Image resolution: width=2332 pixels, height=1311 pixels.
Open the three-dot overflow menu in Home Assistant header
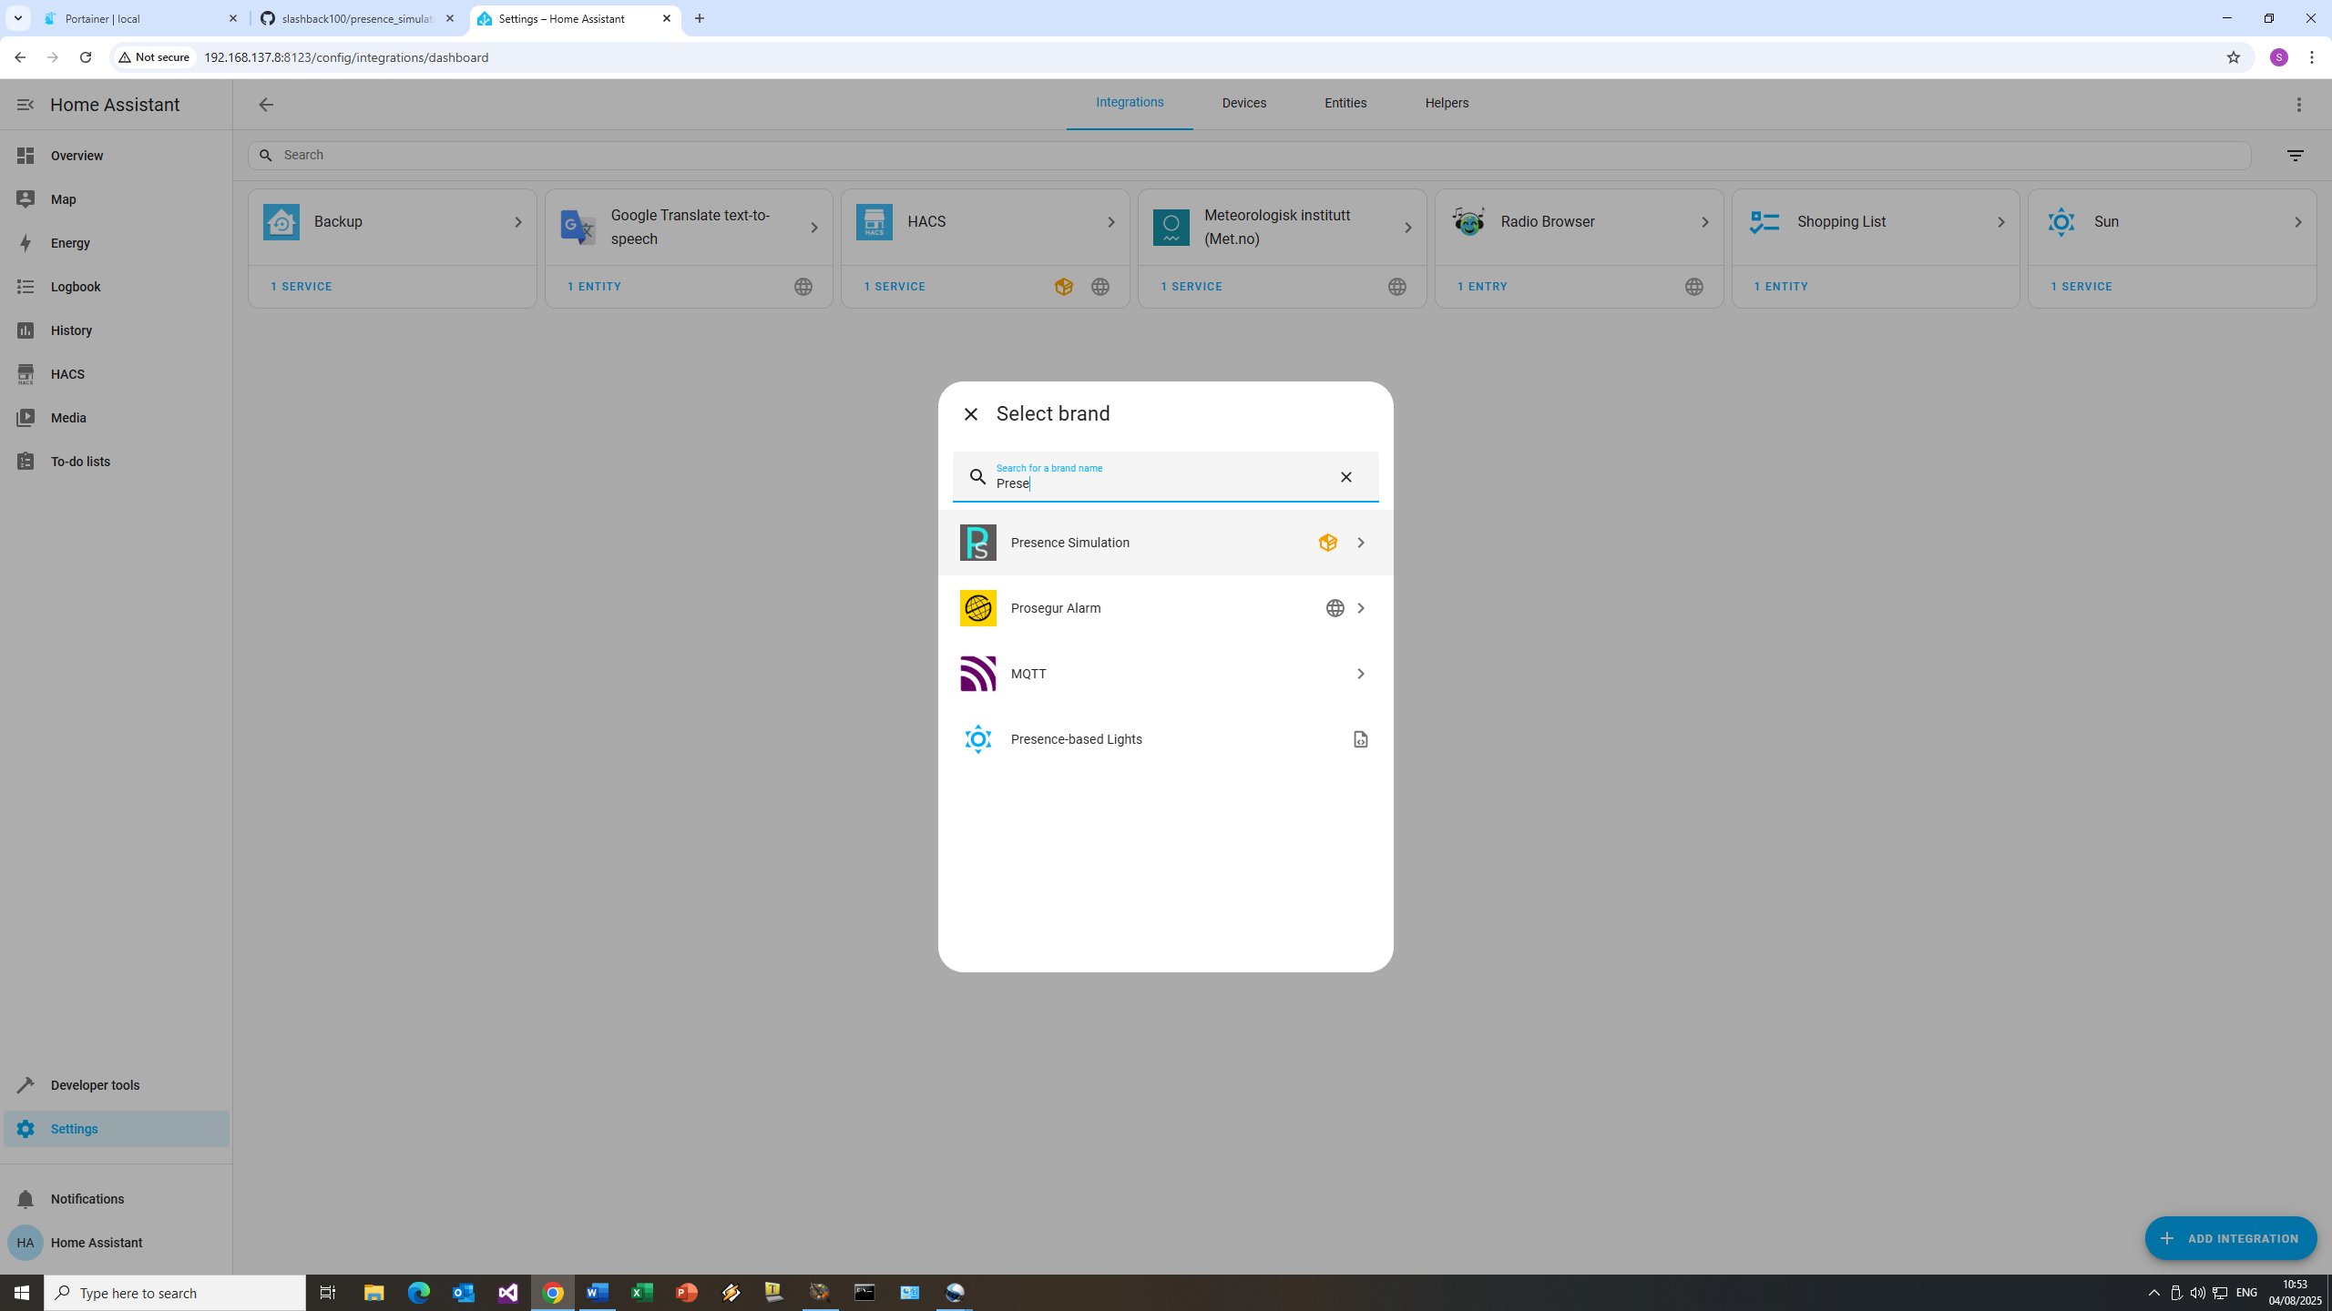pyautogui.click(x=2298, y=105)
